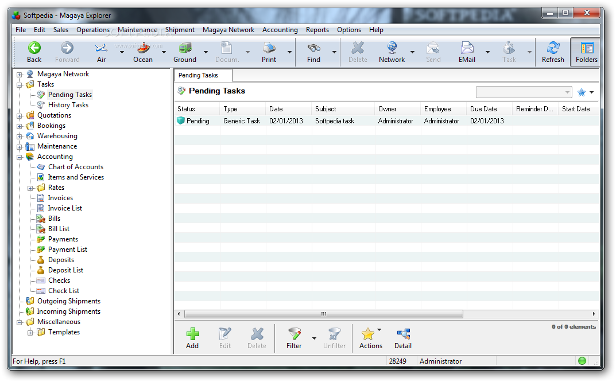
Task: Click the scrollbar right arrow
Action: 594,314
